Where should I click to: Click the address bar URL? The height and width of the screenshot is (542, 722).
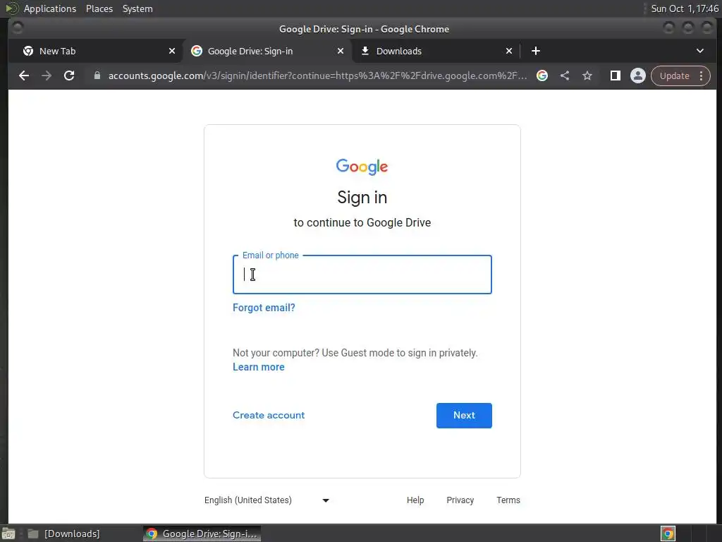point(317,76)
